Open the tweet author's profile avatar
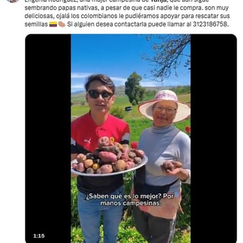 pyautogui.click(x=12, y=1)
